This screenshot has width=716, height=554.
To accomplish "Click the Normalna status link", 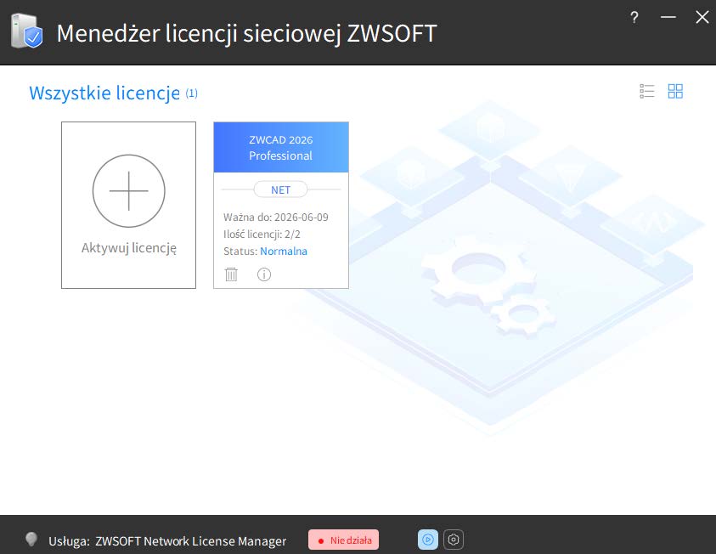I will click(x=284, y=252).
